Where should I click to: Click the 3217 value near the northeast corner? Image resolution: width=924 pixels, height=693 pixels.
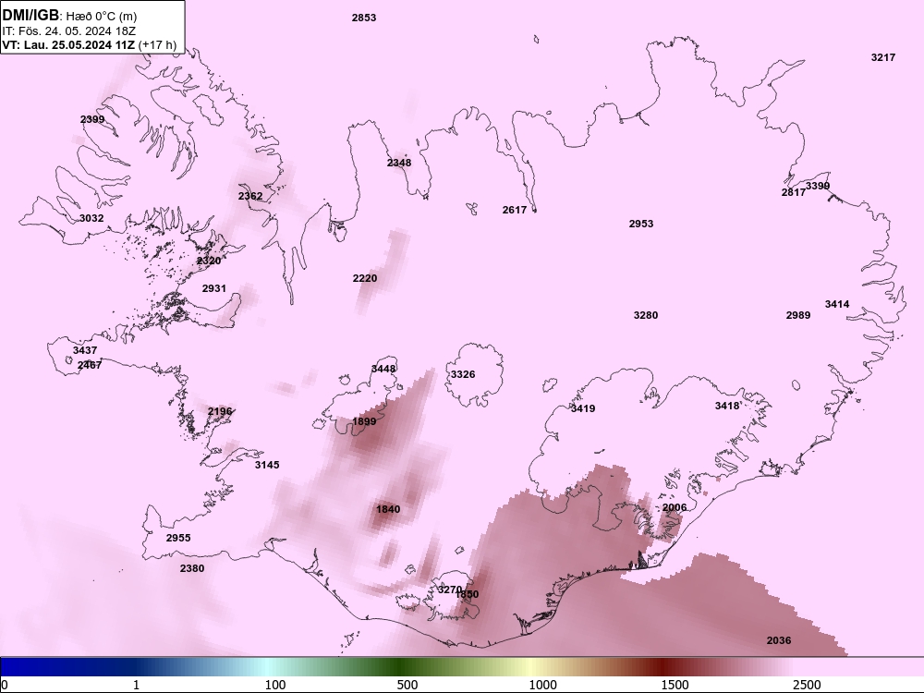click(882, 57)
